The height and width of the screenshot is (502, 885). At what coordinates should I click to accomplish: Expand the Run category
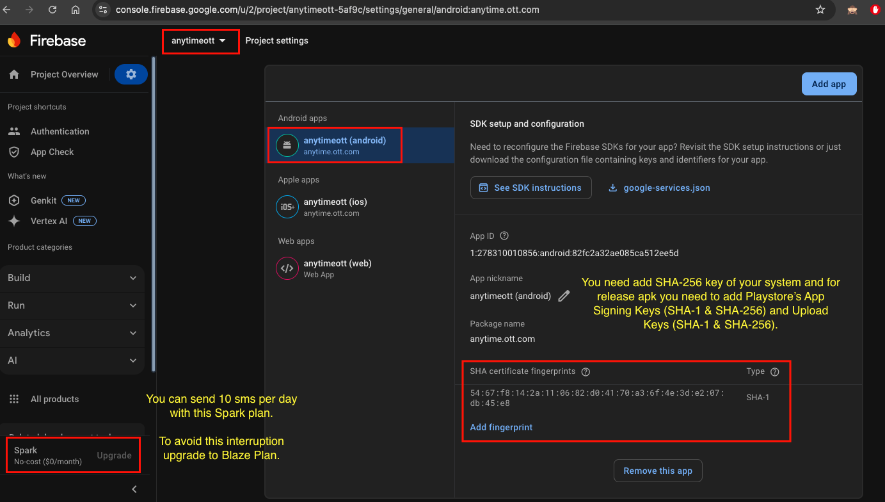click(72, 305)
